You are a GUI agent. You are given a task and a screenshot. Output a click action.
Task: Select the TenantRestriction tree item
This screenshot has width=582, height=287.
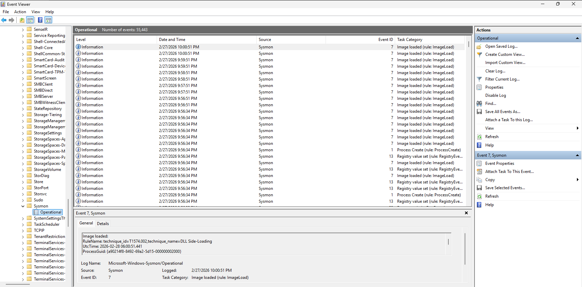[50, 237]
